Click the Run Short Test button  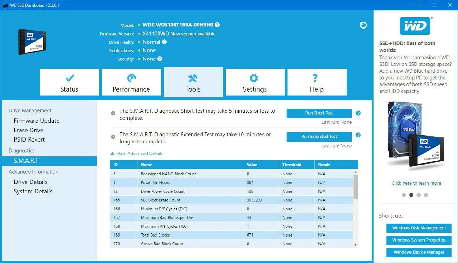click(x=319, y=113)
